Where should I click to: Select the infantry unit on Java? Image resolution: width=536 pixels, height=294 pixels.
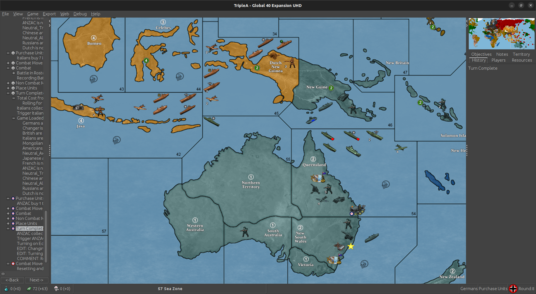tap(100, 111)
